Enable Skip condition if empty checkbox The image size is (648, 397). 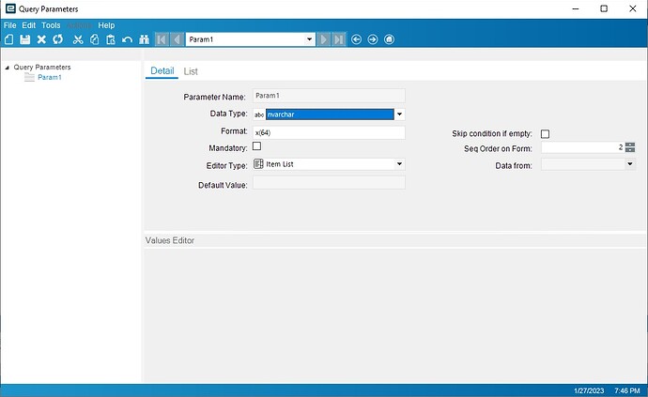(x=545, y=134)
